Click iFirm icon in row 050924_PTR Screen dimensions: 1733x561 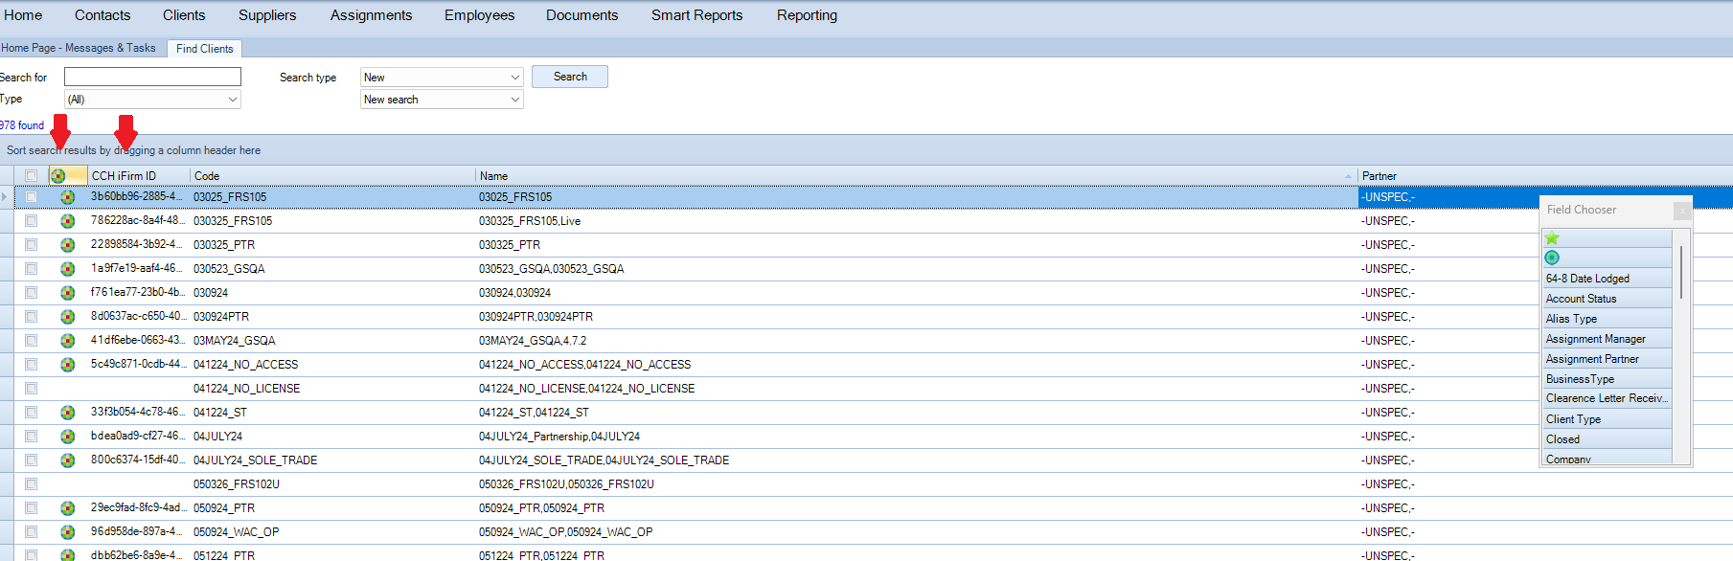pyautogui.click(x=67, y=508)
